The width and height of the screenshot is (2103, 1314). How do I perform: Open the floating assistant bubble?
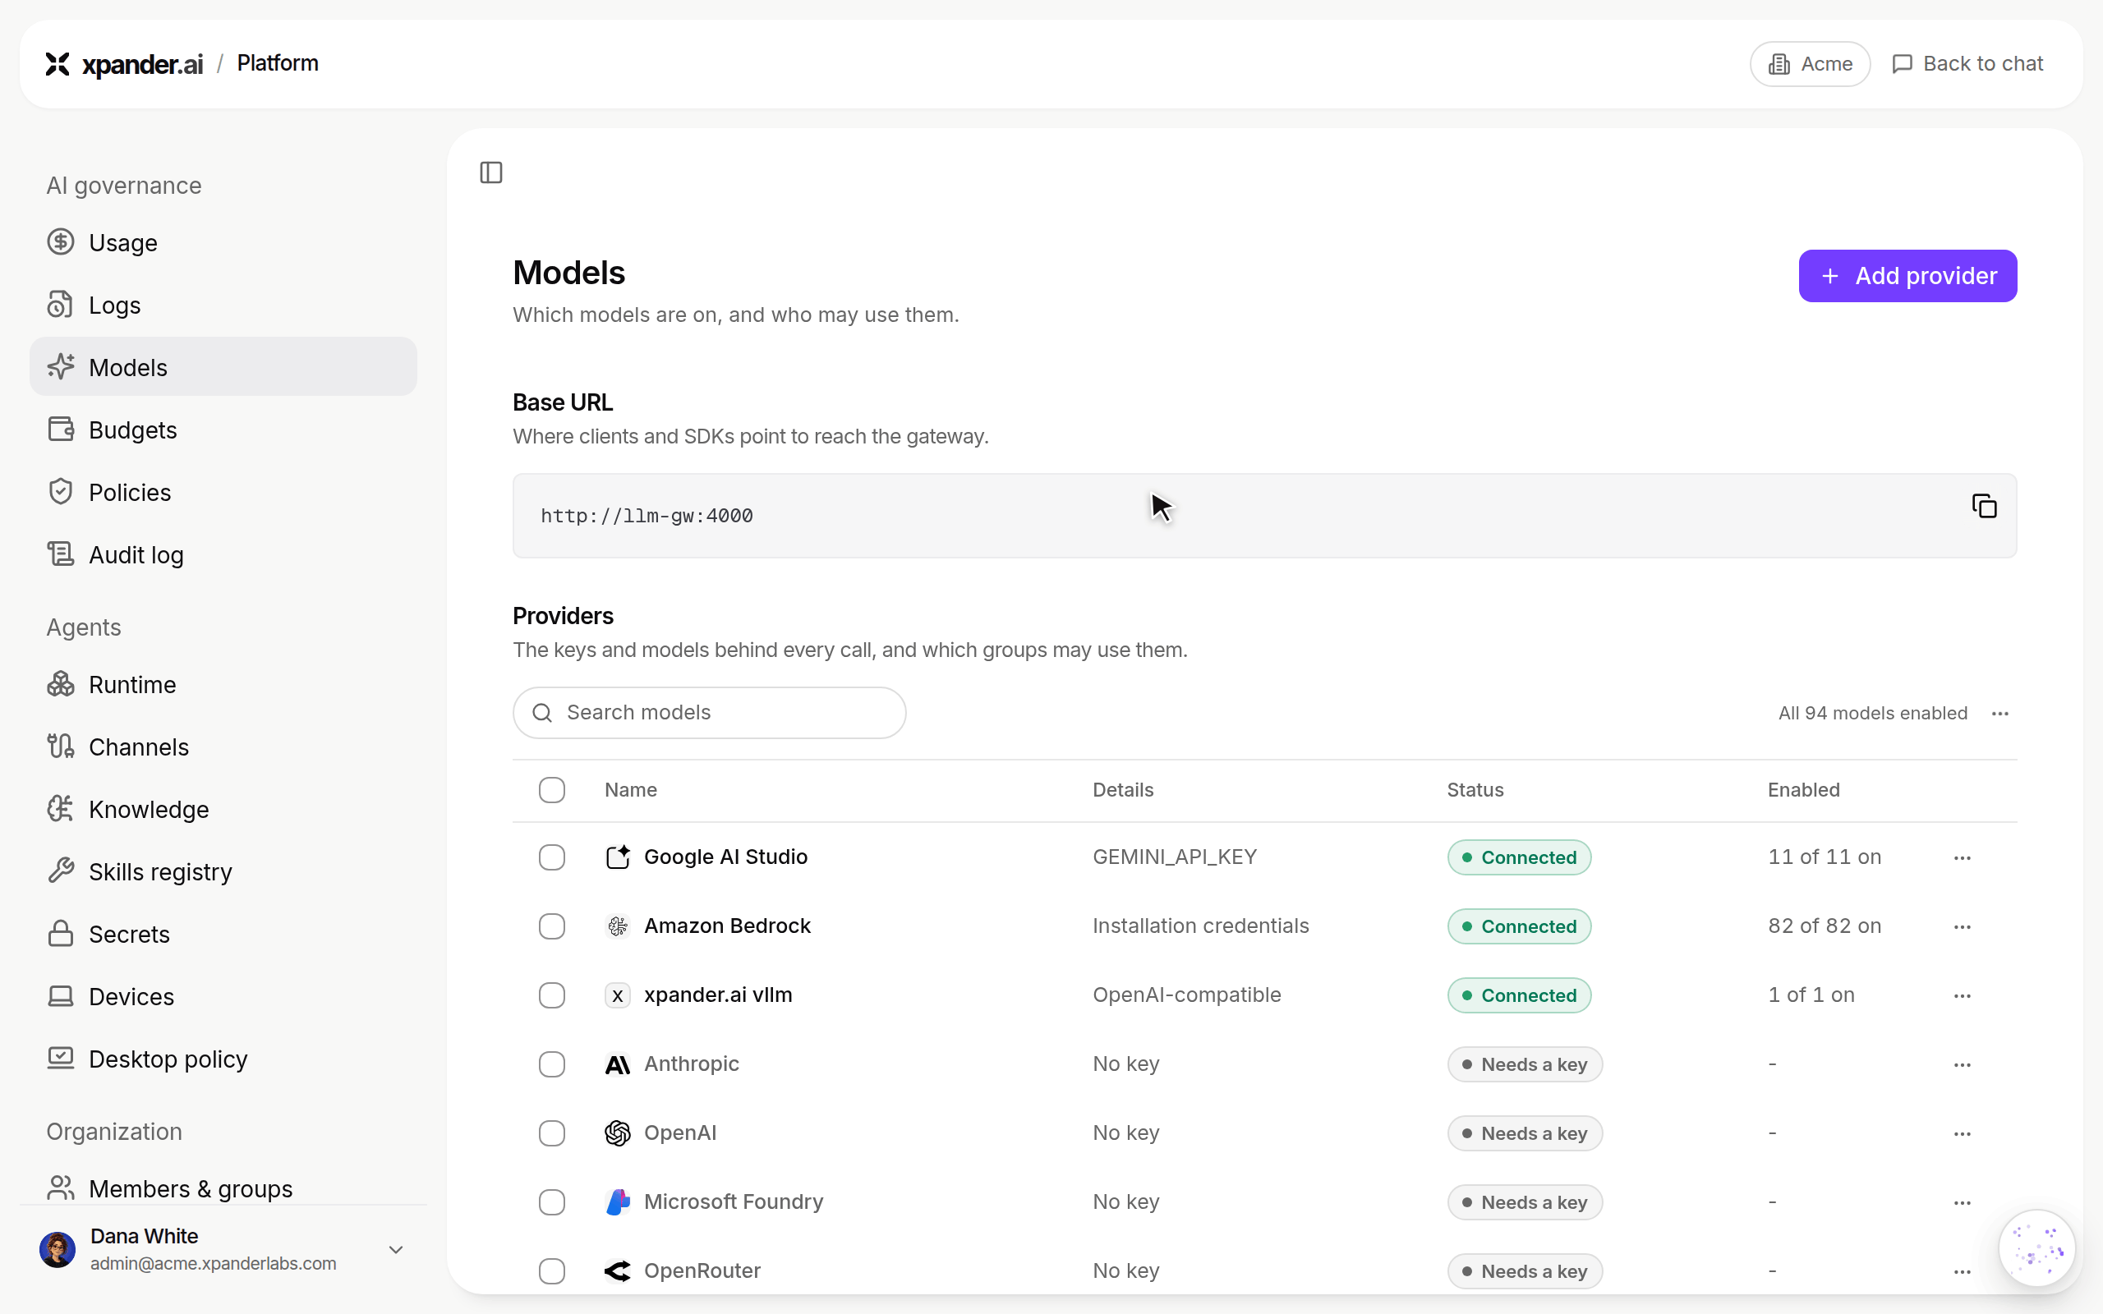(x=2036, y=1249)
